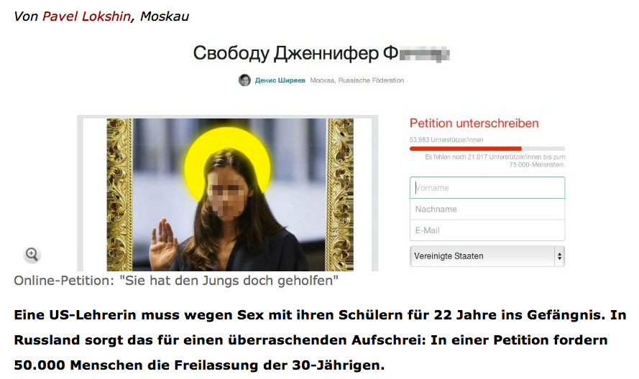Click the left golden ornate frame border
The image size is (639, 379).
(119, 195)
